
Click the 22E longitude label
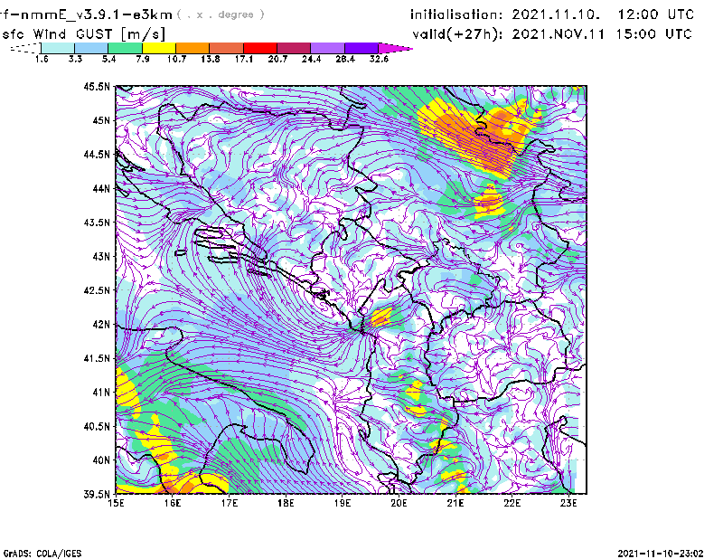point(512,503)
